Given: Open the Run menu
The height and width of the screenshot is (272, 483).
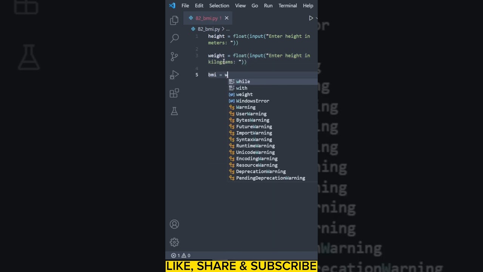Looking at the screenshot, I should tap(268, 6).
